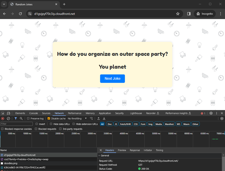
Task: Select the doodles.png request
Action: pos(12,163)
